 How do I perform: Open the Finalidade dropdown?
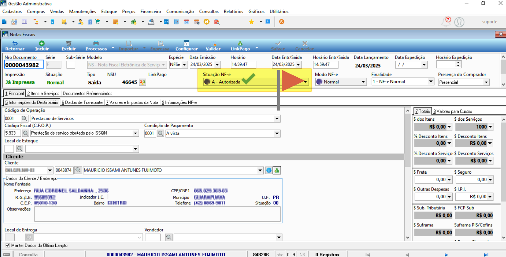pos(431,81)
